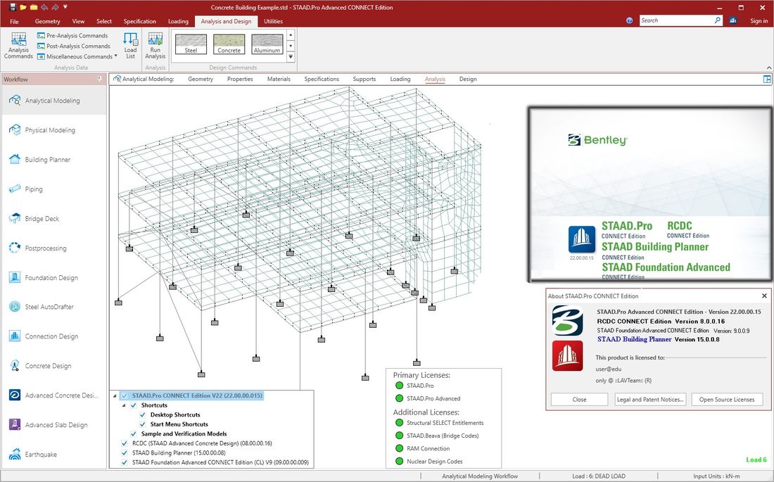Open Steel AutoDrafter workflow

pyautogui.click(x=53, y=307)
